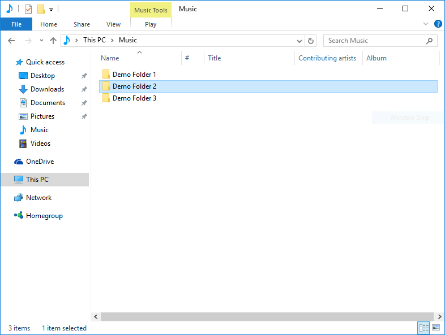
Task: Open the Play tab under Music Tools
Action: point(151,24)
